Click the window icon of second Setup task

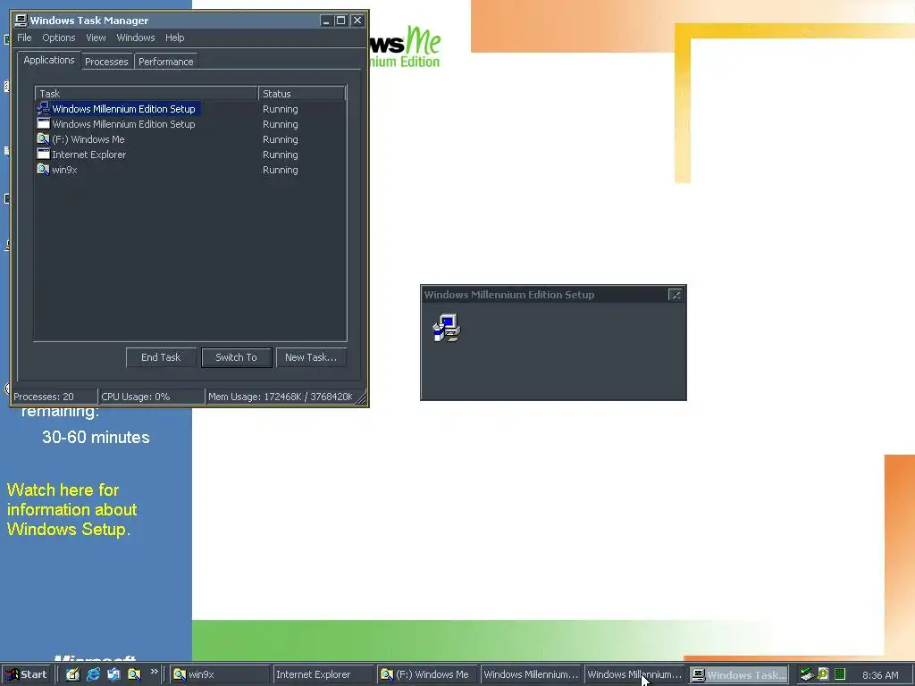[43, 123]
